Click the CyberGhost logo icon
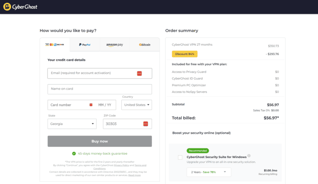 [x=6, y=7]
